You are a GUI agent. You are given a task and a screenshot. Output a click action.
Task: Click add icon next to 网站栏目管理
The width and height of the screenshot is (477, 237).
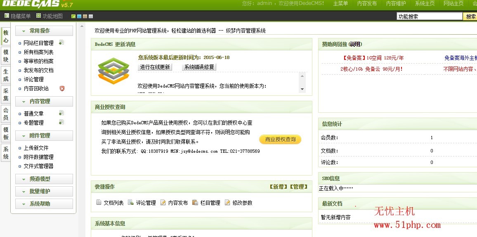pos(61,43)
